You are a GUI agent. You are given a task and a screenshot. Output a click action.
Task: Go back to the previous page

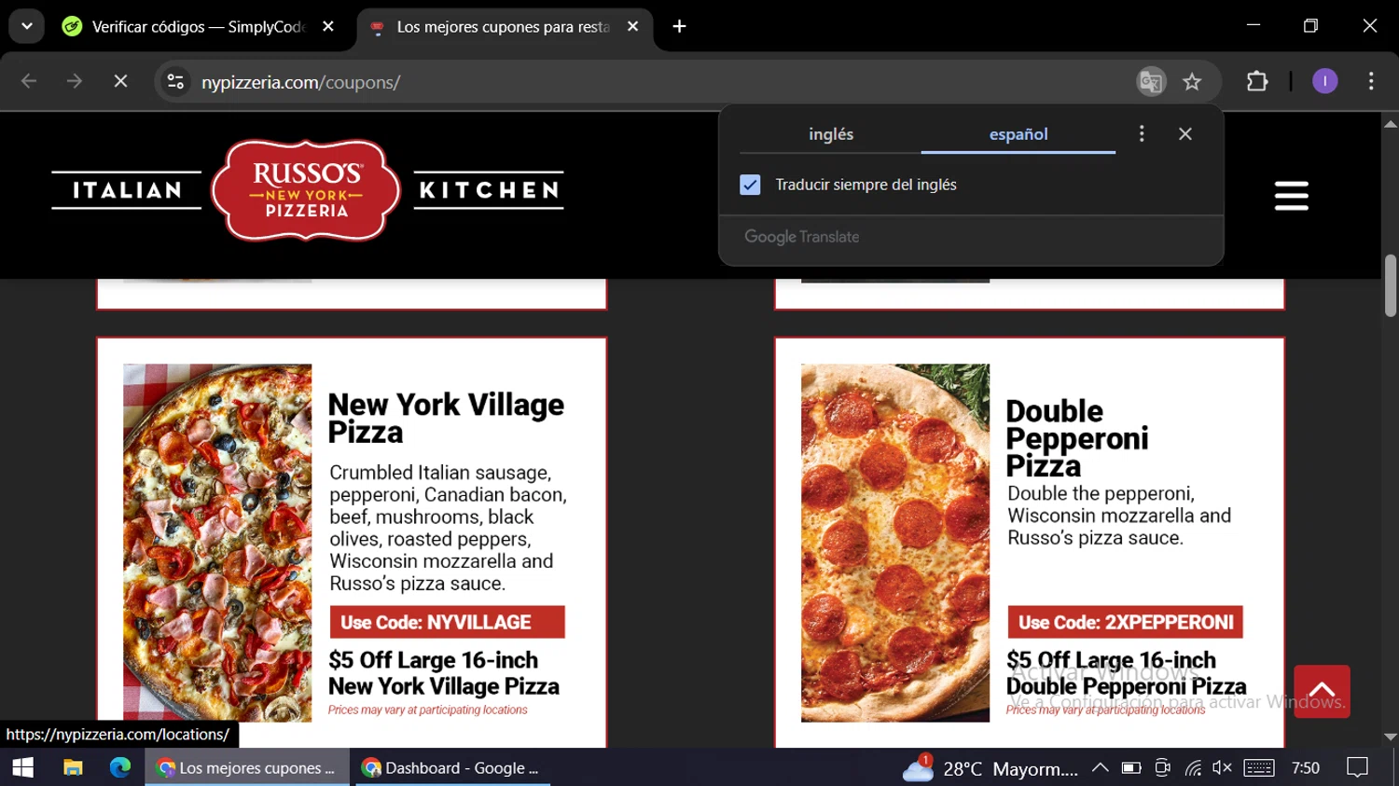[29, 82]
